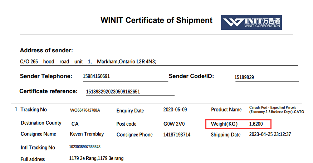Click the Enquiry Date value 2023-05-09
Viewport: 313px width, 163px height.
tap(175, 110)
